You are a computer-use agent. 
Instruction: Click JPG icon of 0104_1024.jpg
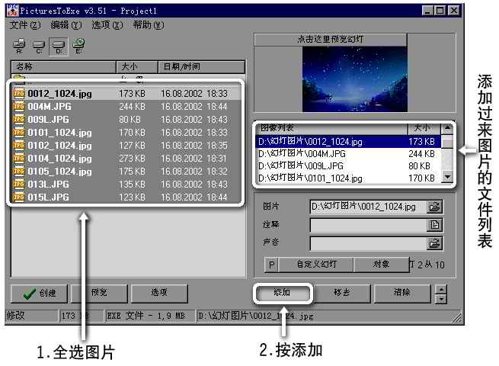[x=19, y=159]
